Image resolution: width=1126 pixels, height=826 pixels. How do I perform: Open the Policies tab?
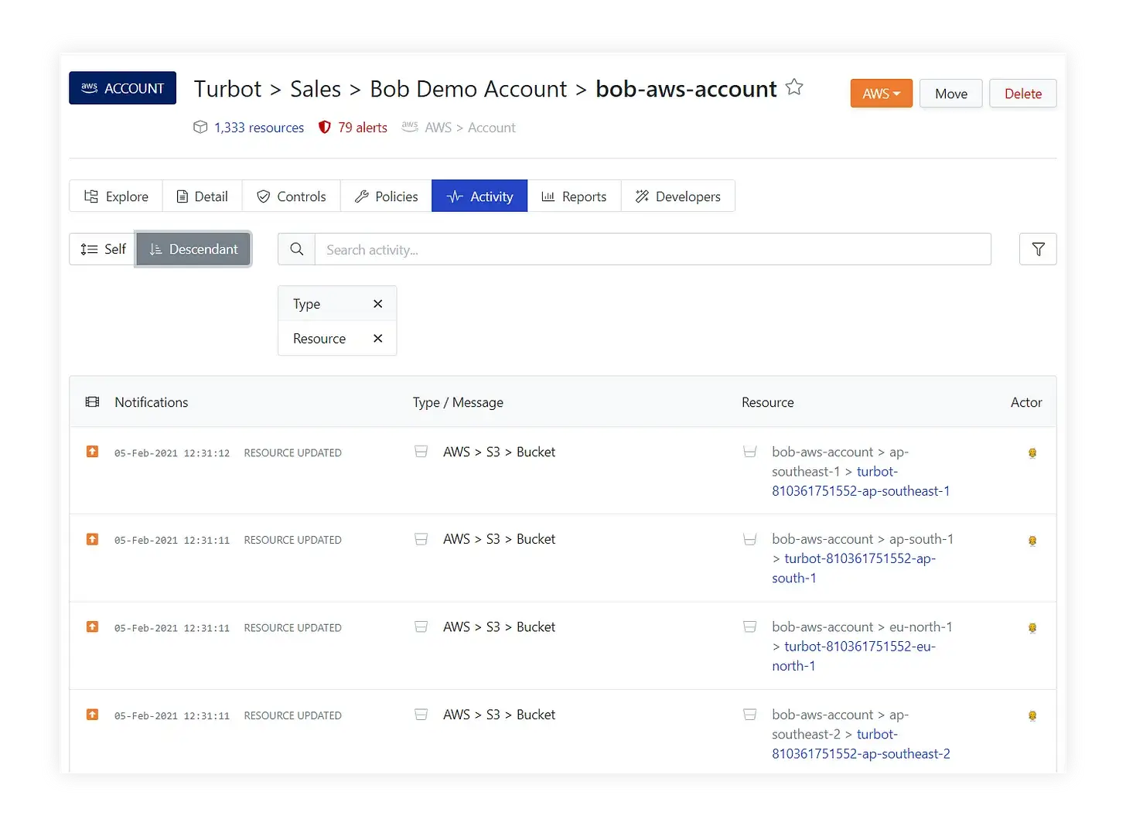tap(386, 196)
